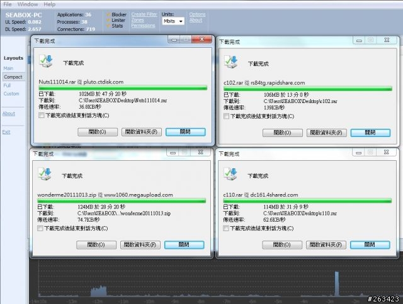This screenshot has width=403, height=304.
Task: Click 開啟資料夾(F) in wonderme20111013.zip dialog
Action: (x=140, y=245)
